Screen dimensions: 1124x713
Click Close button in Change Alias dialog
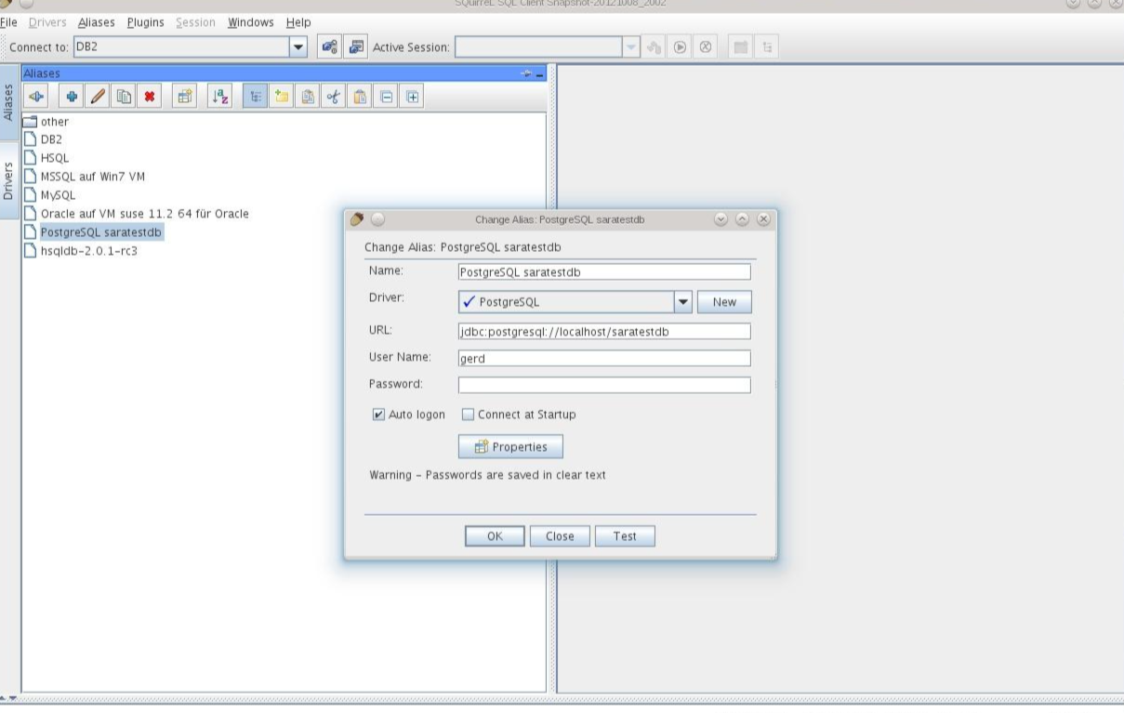560,536
